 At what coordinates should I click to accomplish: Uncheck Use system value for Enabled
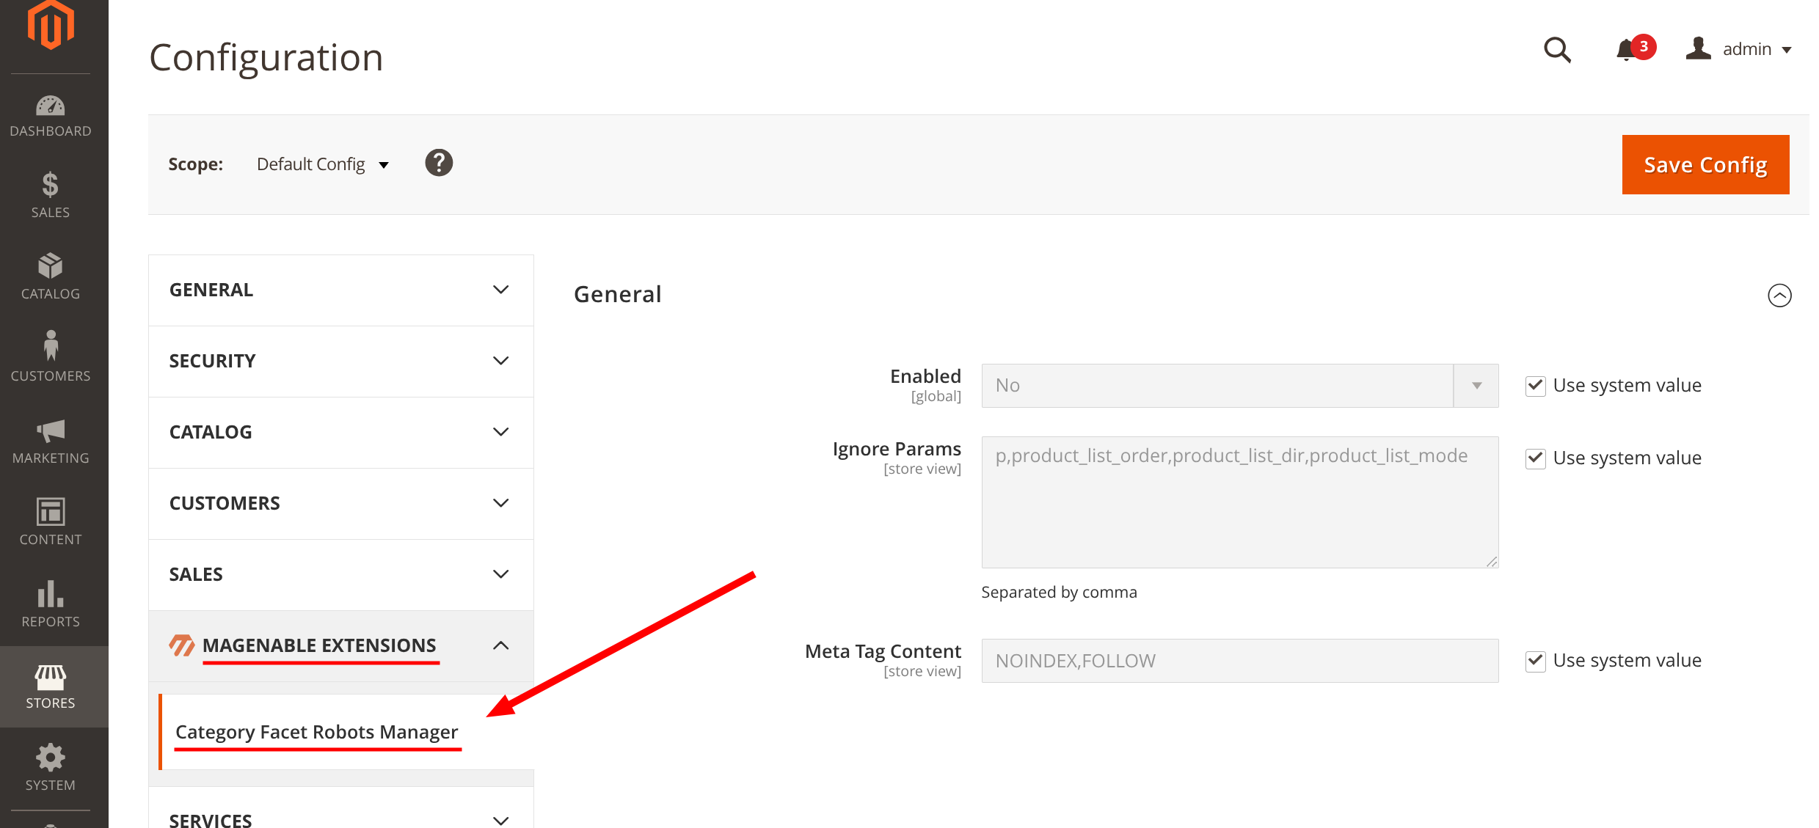click(1535, 386)
